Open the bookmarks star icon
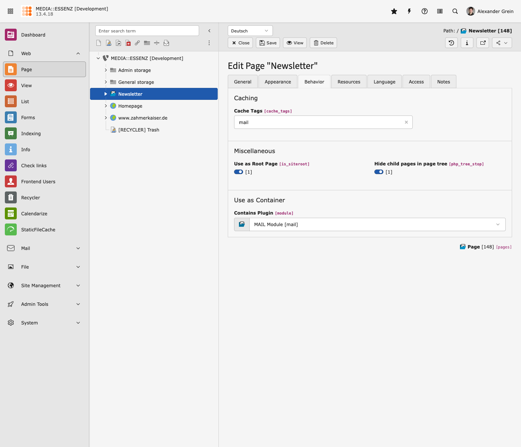521x447 pixels. pyautogui.click(x=394, y=11)
